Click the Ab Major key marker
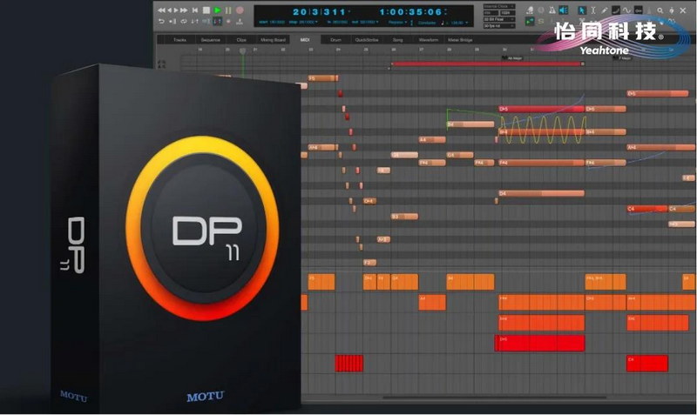Image resolution: width=697 pixels, height=415 pixels. tap(512, 57)
